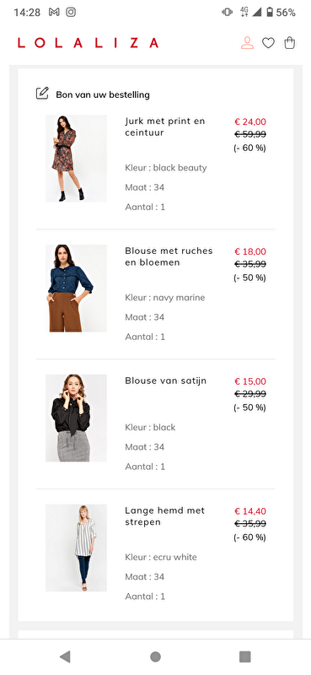Open 'Blouse van satijn' product title
Viewport: 311px width, 675px height.
[x=165, y=381]
